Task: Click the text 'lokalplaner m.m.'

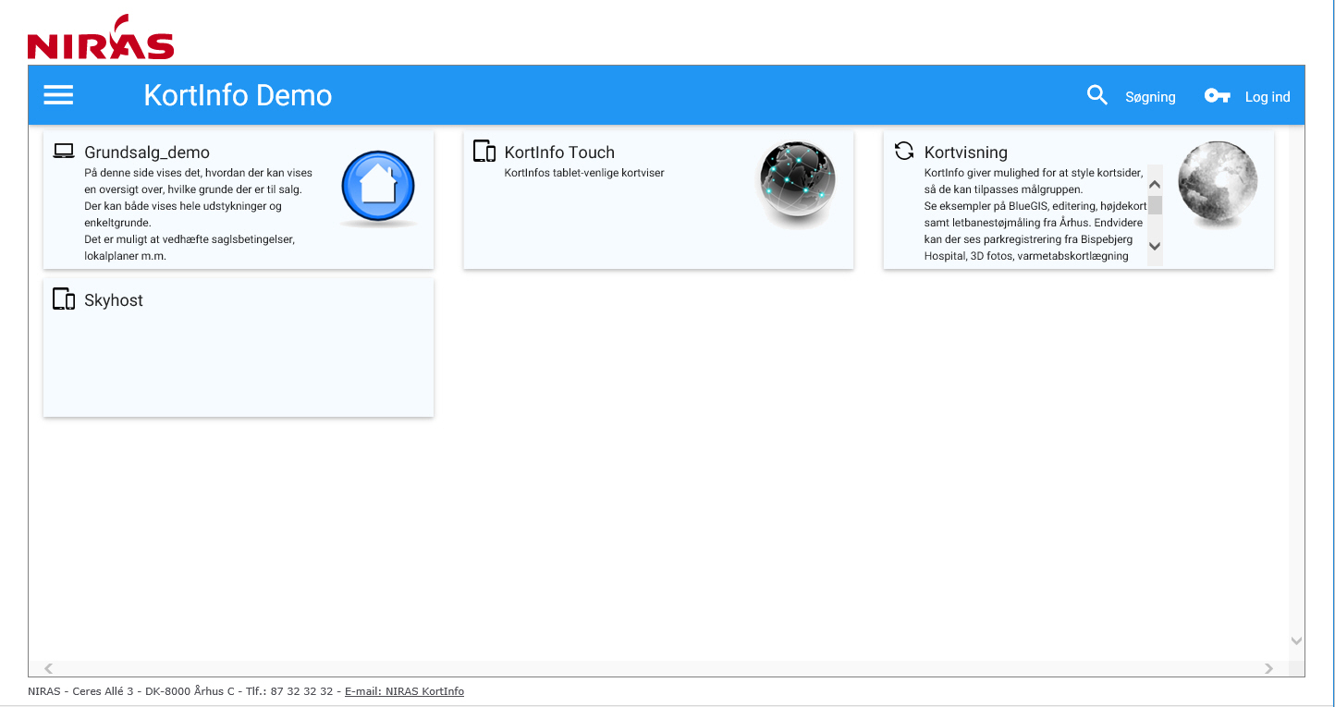Action: click(x=125, y=256)
